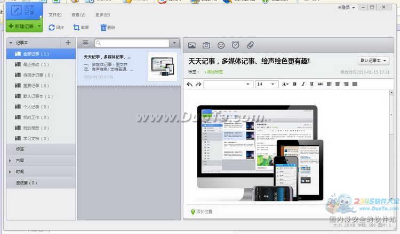This screenshot has width=400, height=234.
Task: Set a reminder with the alarm clock icon
Action: pos(235,45)
